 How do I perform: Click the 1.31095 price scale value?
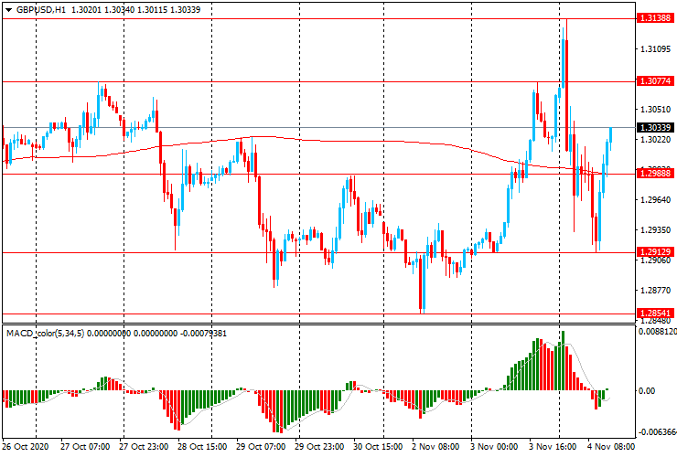point(655,49)
